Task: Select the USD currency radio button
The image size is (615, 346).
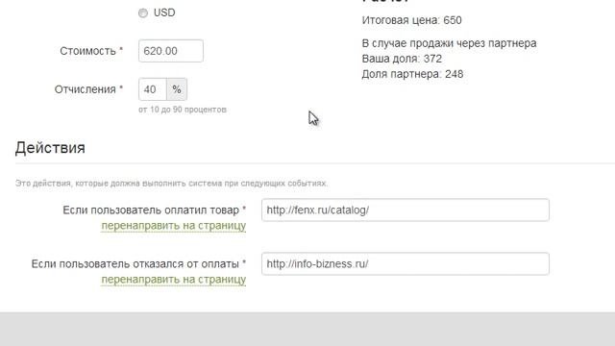Action: click(143, 12)
